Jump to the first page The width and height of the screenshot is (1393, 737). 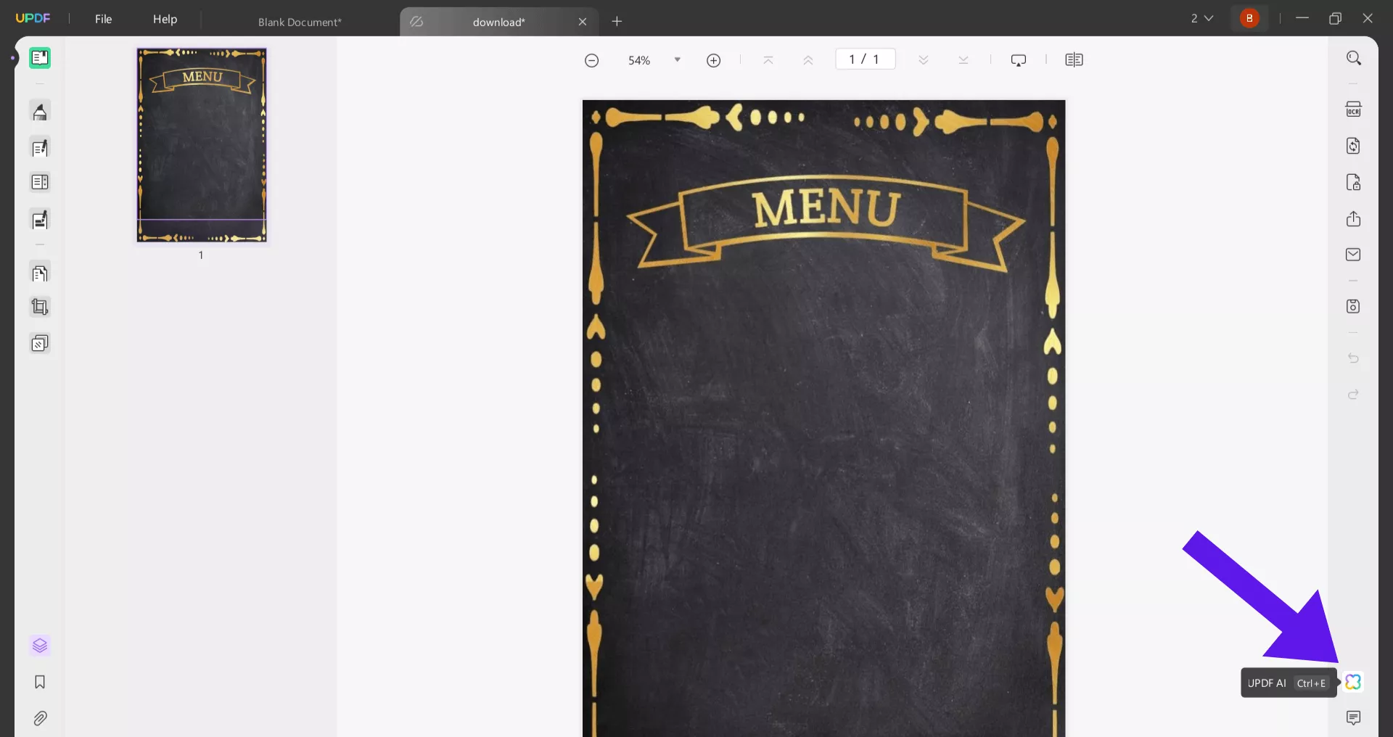tap(768, 60)
